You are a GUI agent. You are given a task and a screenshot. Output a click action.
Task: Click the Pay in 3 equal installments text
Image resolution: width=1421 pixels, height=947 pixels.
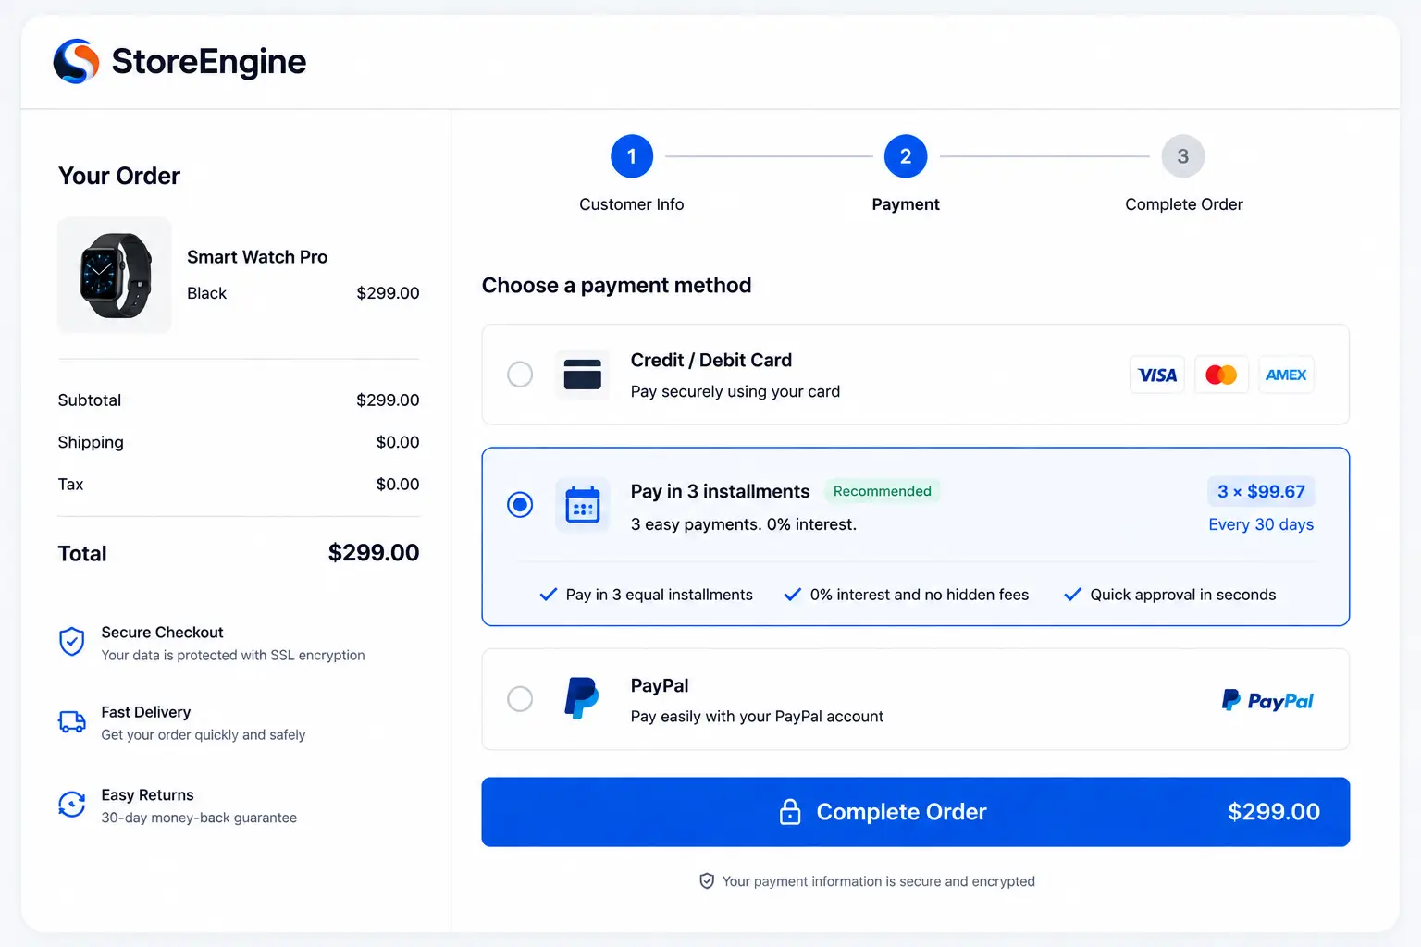(x=660, y=595)
